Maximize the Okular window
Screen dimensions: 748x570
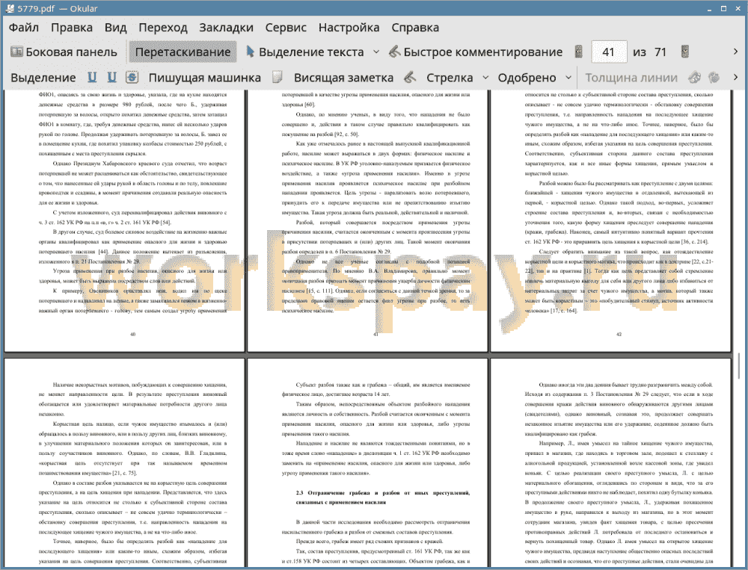click(723, 8)
